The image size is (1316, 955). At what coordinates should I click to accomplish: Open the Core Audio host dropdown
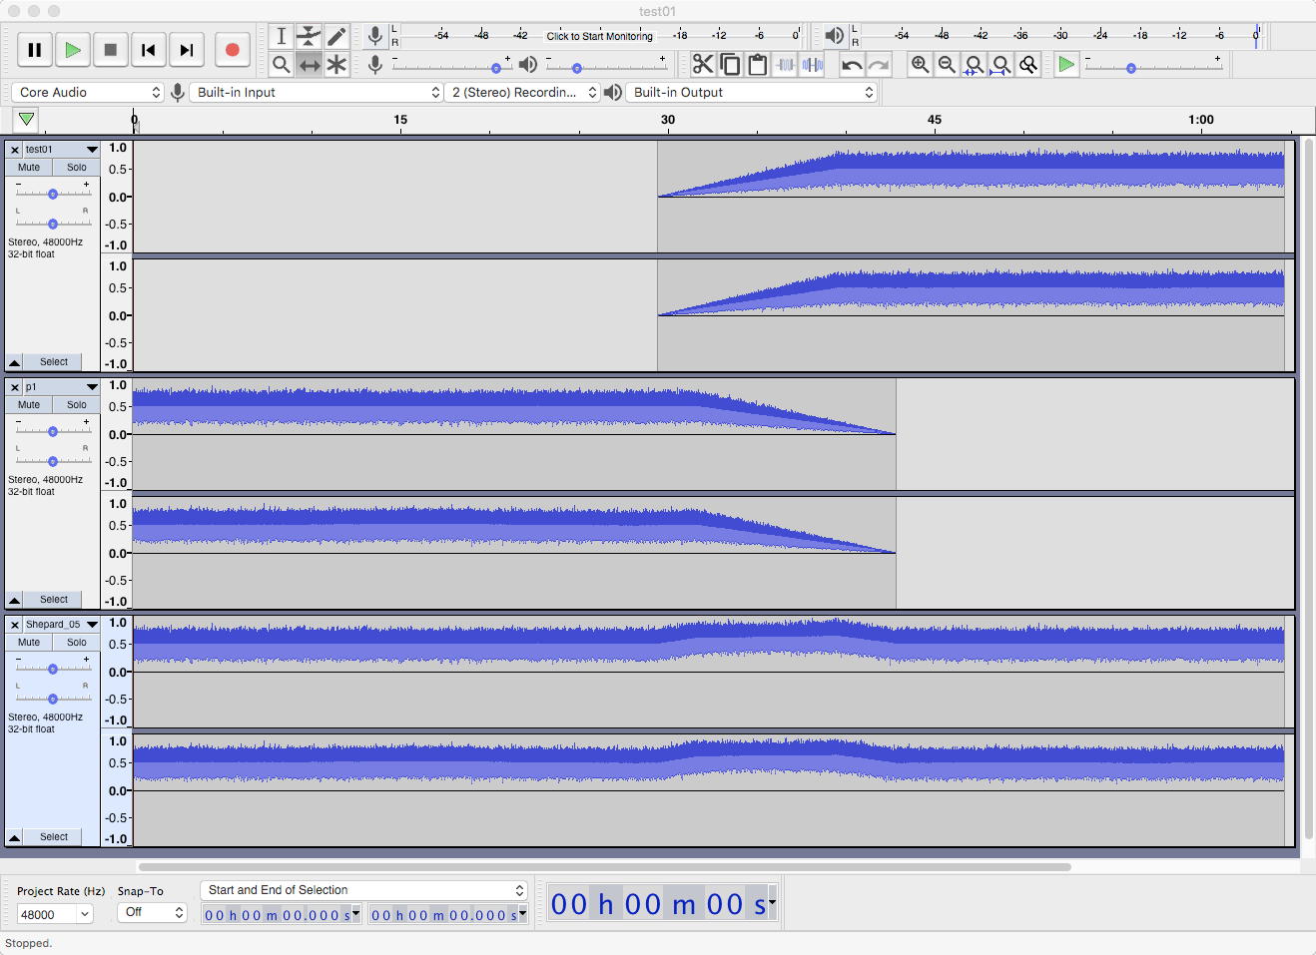click(x=88, y=93)
